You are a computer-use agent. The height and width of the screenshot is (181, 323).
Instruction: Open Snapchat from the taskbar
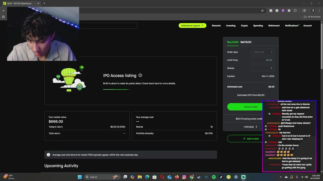[229, 177]
